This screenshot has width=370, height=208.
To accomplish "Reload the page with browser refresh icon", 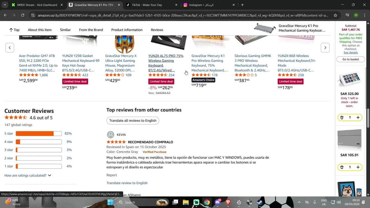I will [23, 15].
